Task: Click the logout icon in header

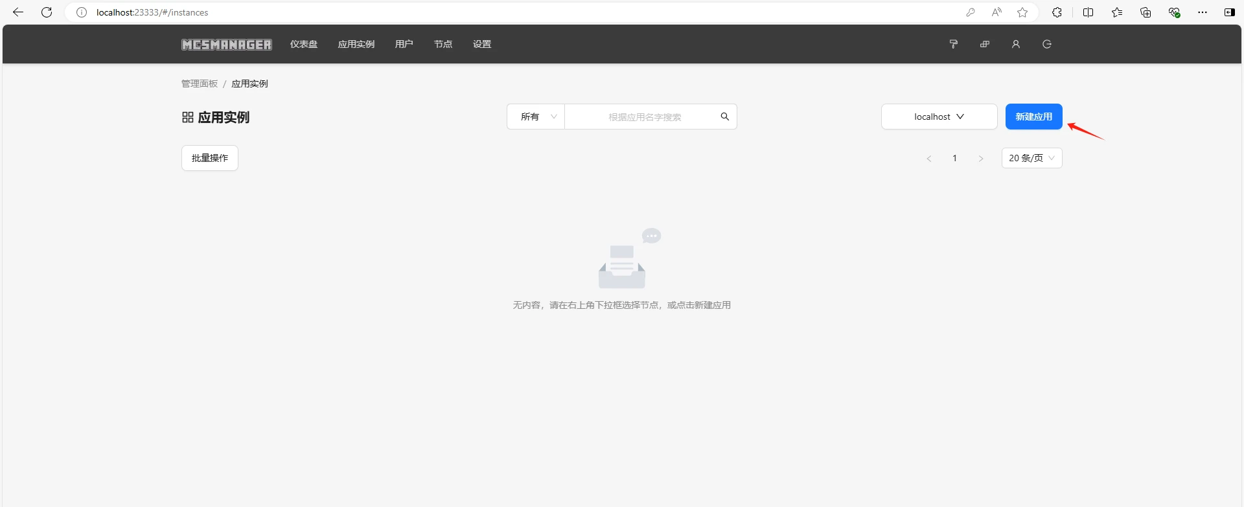Action: [1046, 44]
